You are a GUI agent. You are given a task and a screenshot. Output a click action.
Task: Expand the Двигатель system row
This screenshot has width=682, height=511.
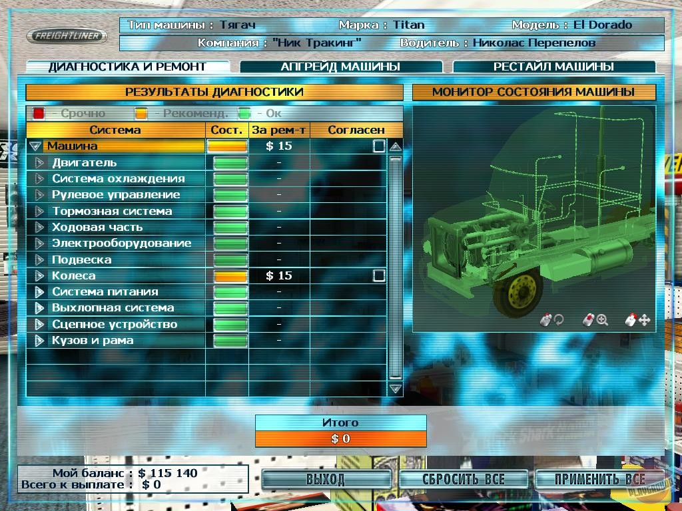coord(39,162)
